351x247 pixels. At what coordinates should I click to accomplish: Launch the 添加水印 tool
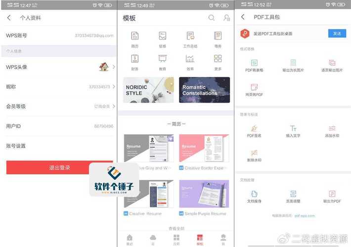(332, 131)
